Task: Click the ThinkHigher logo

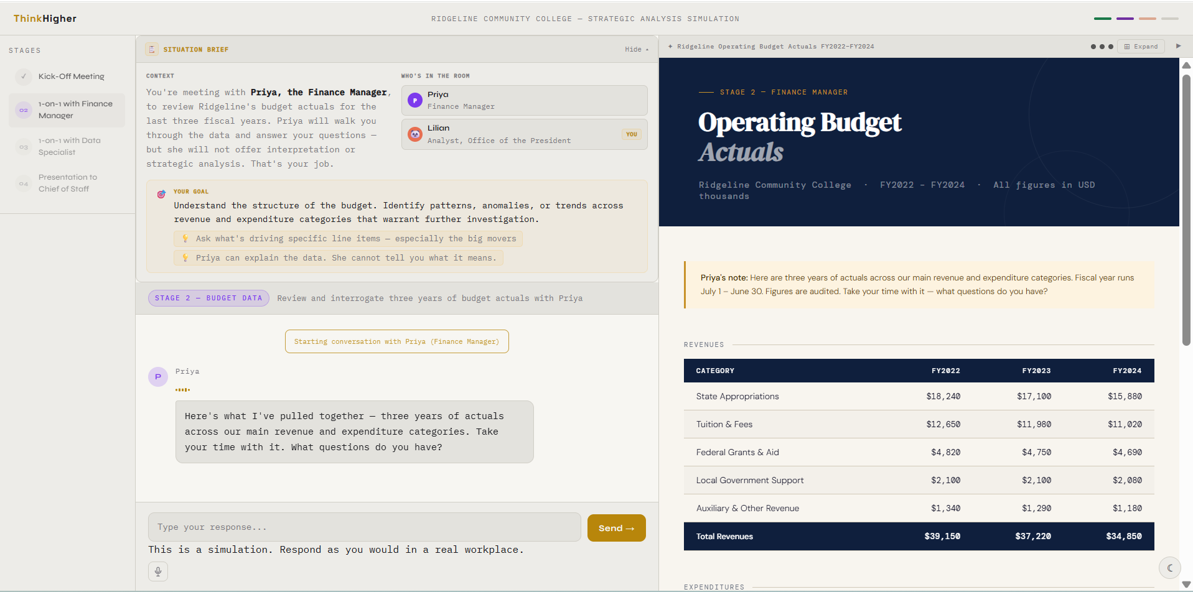Action: (x=45, y=19)
